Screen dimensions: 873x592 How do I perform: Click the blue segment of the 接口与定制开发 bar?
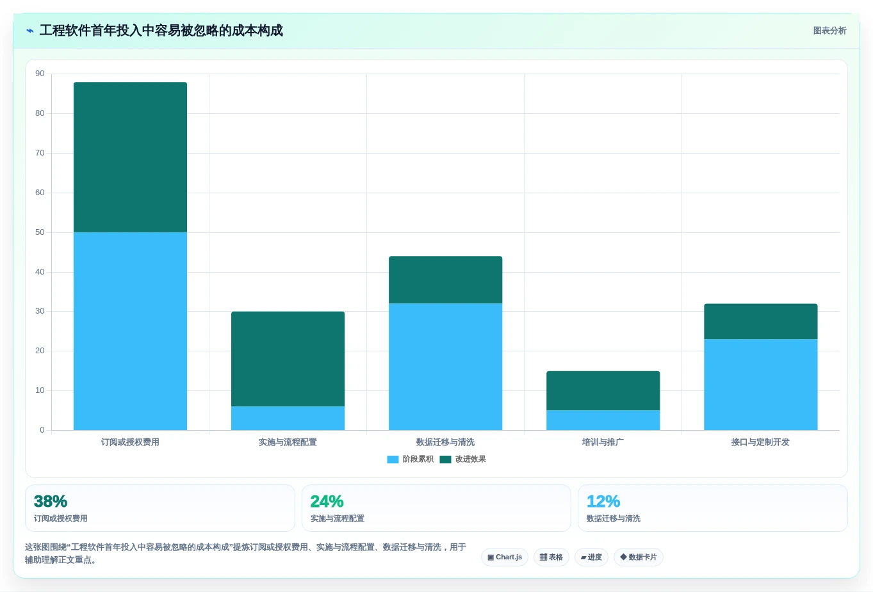point(760,385)
